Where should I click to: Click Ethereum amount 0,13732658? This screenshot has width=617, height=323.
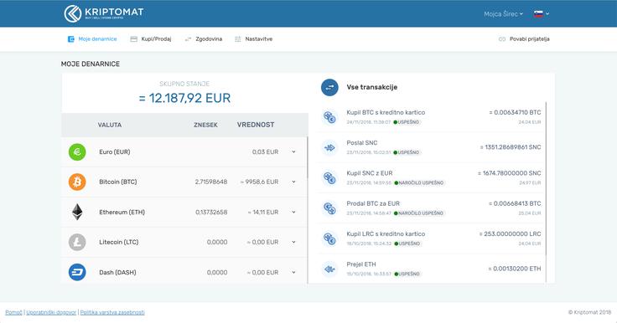click(211, 213)
